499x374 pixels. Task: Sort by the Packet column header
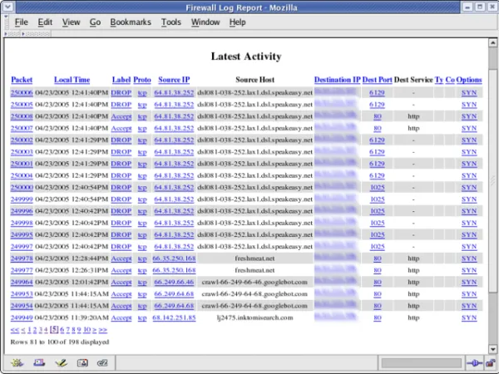click(x=22, y=80)
